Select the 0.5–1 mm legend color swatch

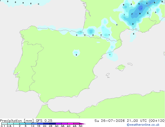(x=10, y=124)
